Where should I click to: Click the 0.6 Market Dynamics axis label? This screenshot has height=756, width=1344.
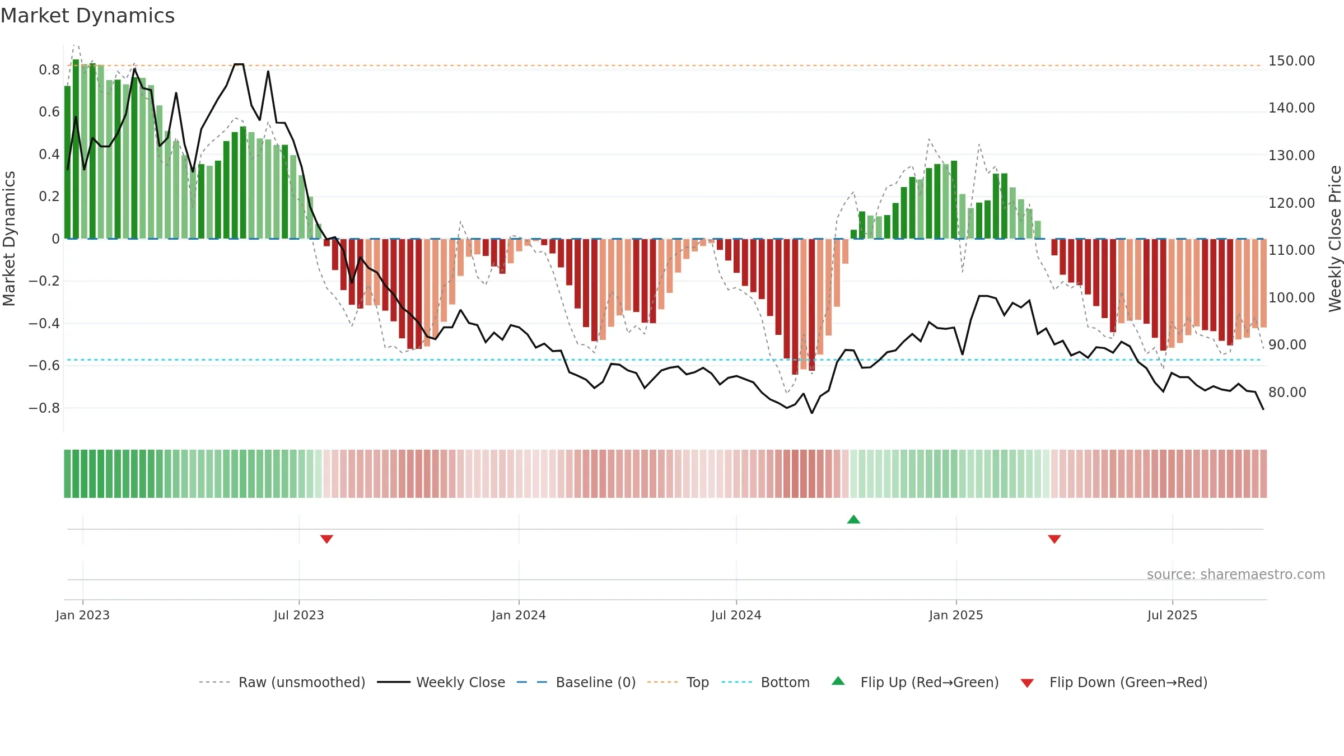49,111
